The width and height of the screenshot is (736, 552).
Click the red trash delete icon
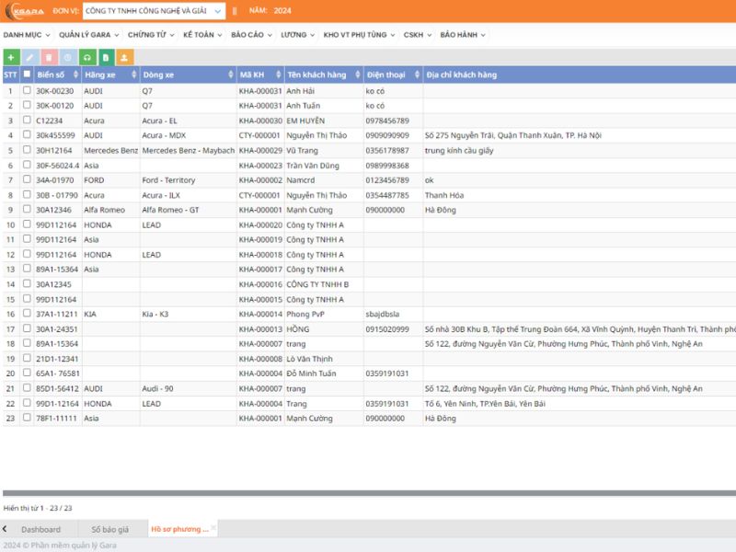click(48, 57)
